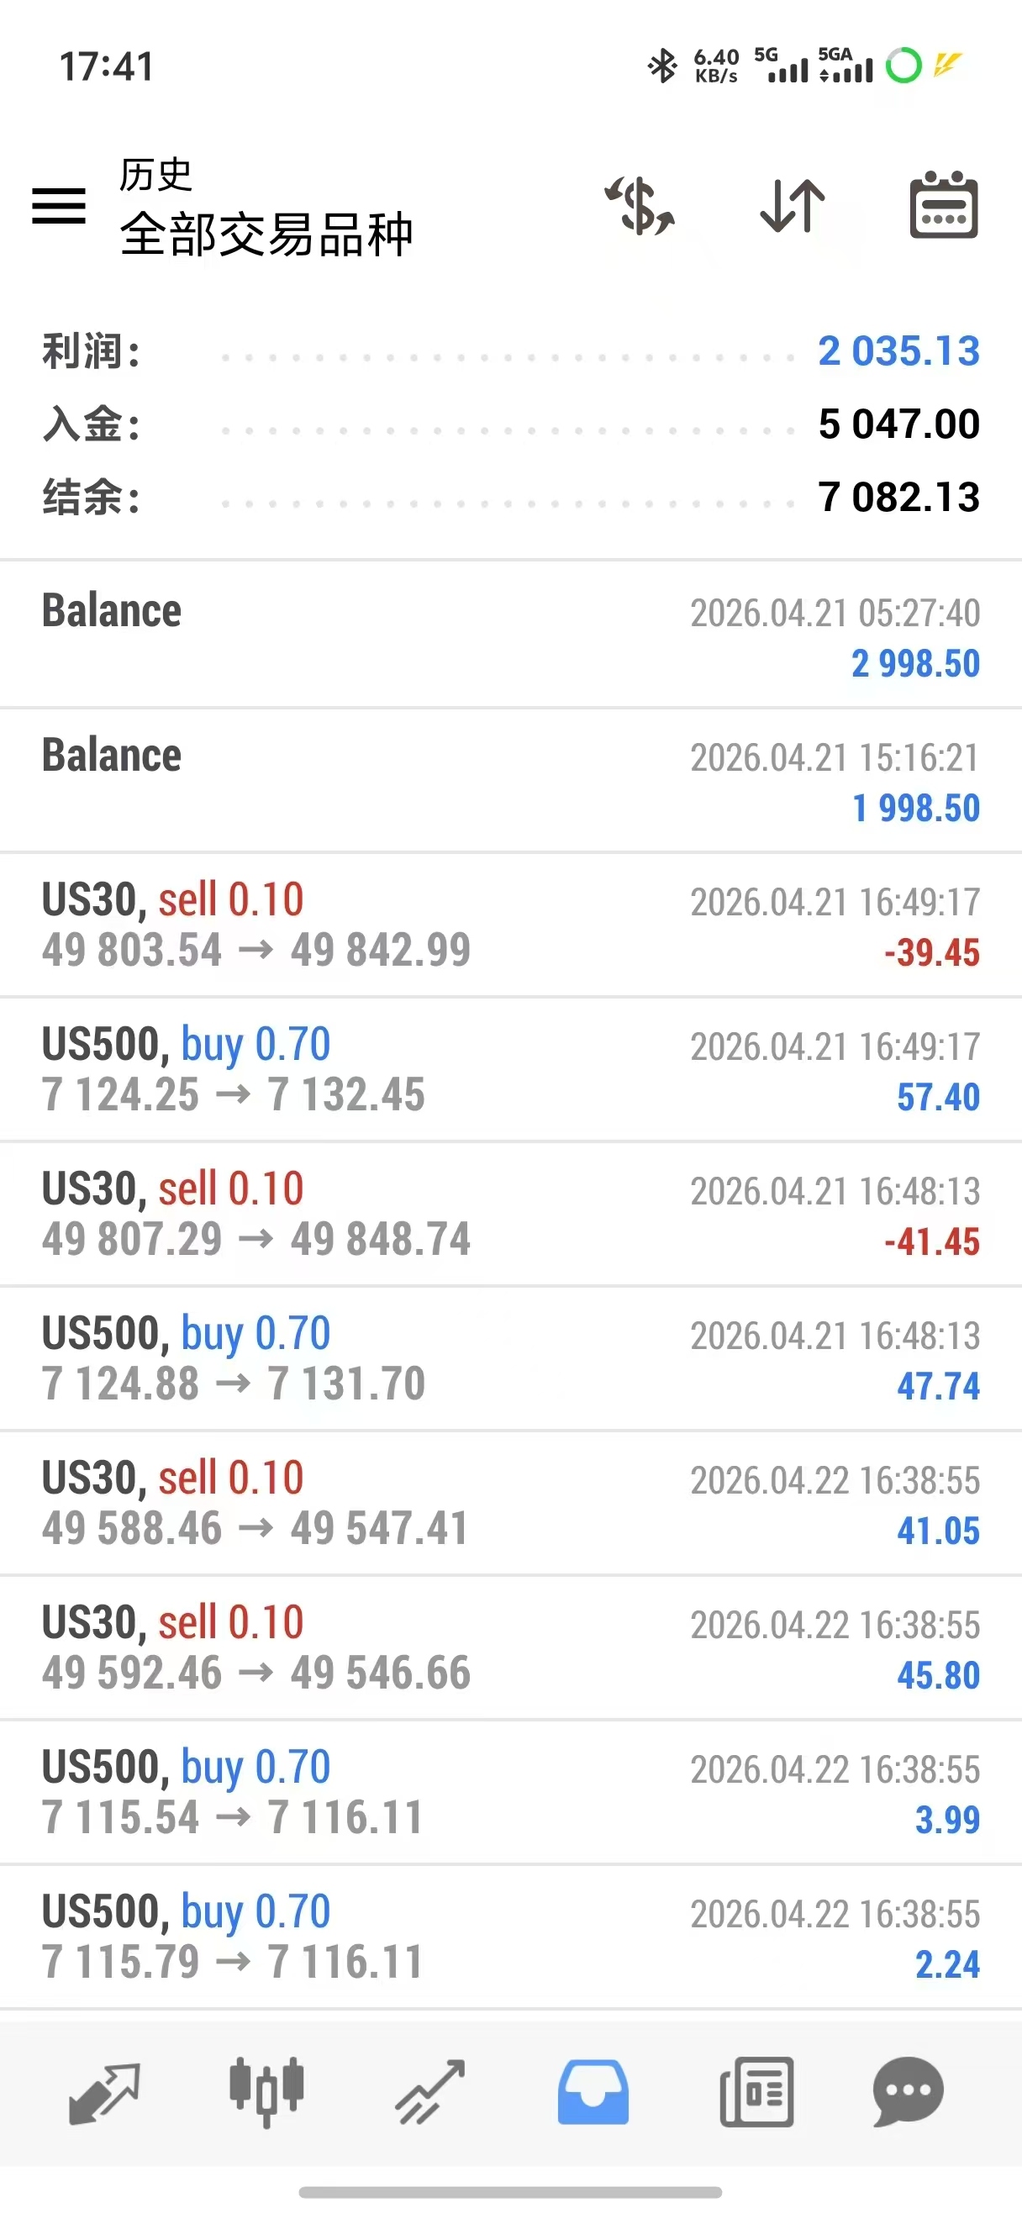
Task: Open the candlestick Chart tab
Action: (x=266, y=2093)
